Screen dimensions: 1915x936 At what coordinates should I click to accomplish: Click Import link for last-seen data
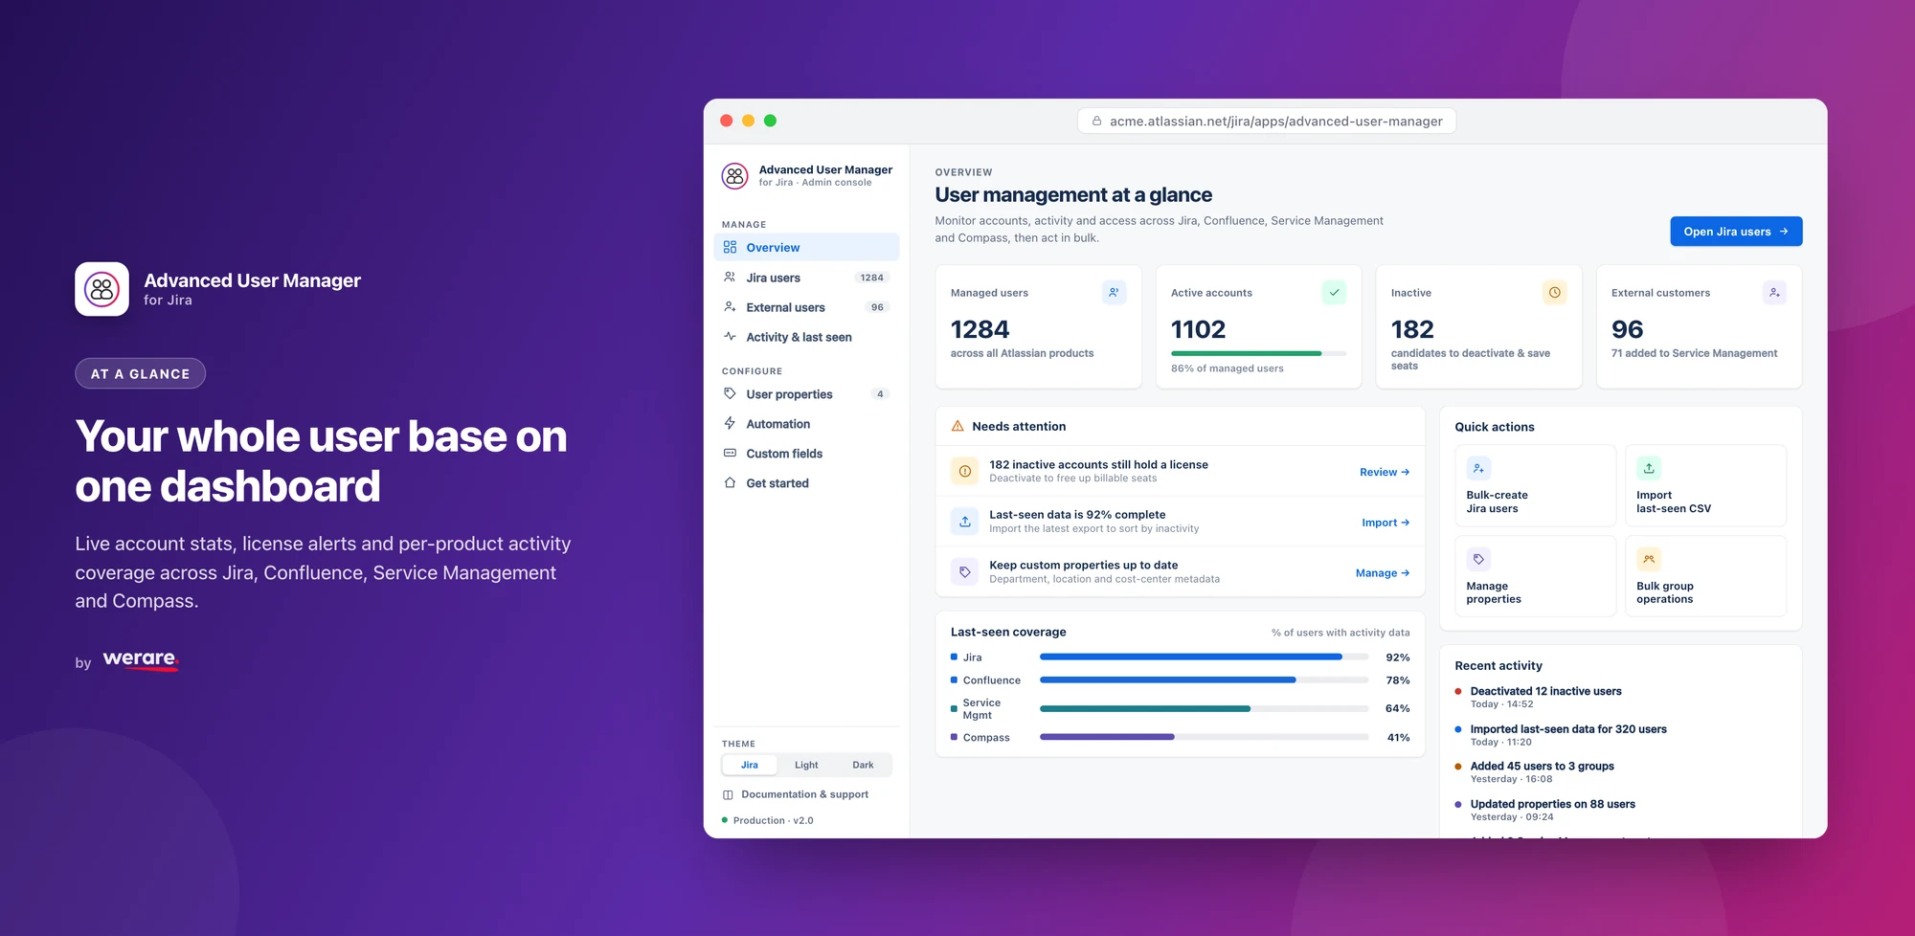[1386, 523]
